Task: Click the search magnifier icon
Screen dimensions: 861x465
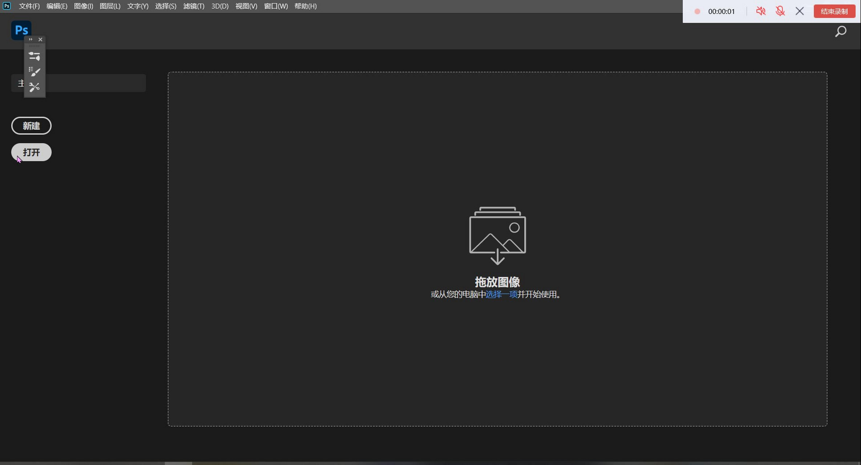Action: point(840,32)
